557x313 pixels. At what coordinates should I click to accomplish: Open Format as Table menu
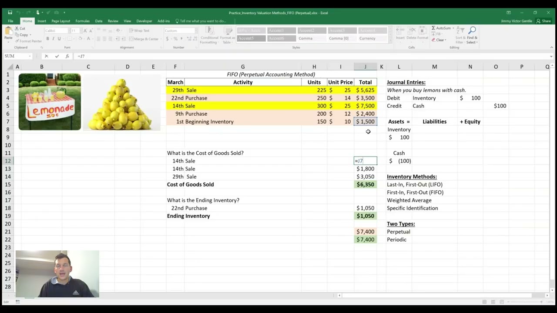228,35
